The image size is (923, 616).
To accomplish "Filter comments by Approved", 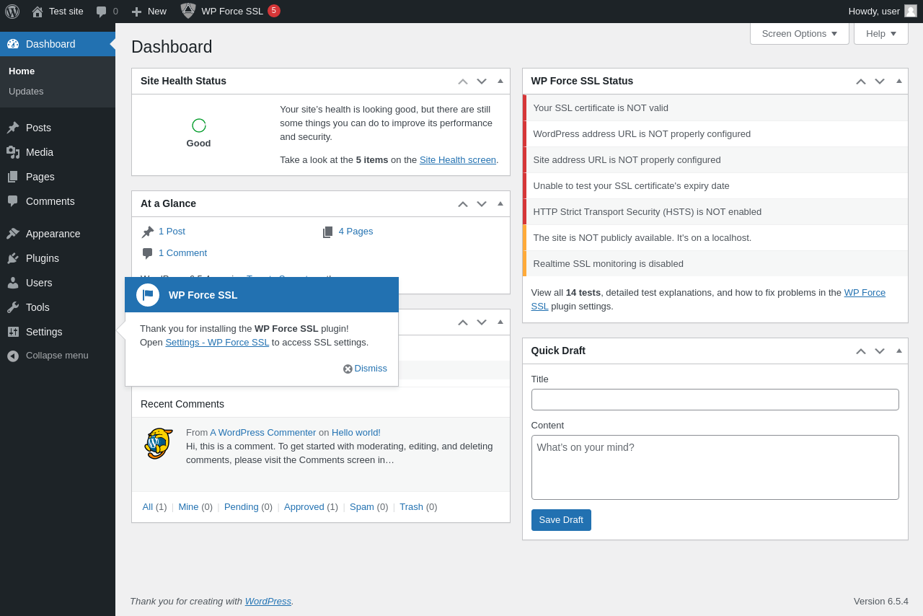I will pyautogui.click(x=304, y=507).
